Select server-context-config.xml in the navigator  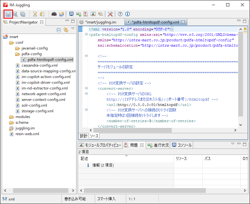(43, 100)
